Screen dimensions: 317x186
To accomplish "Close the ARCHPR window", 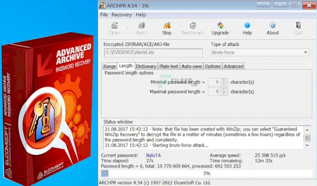I will coord(309,5).
